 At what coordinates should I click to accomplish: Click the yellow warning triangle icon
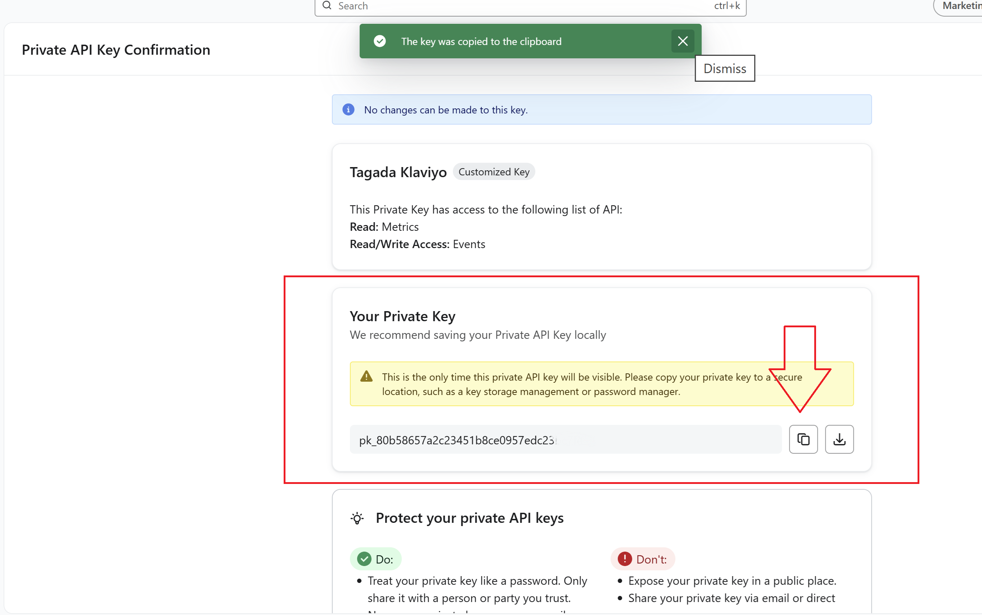pyautogui.click(x=366, y=377)
